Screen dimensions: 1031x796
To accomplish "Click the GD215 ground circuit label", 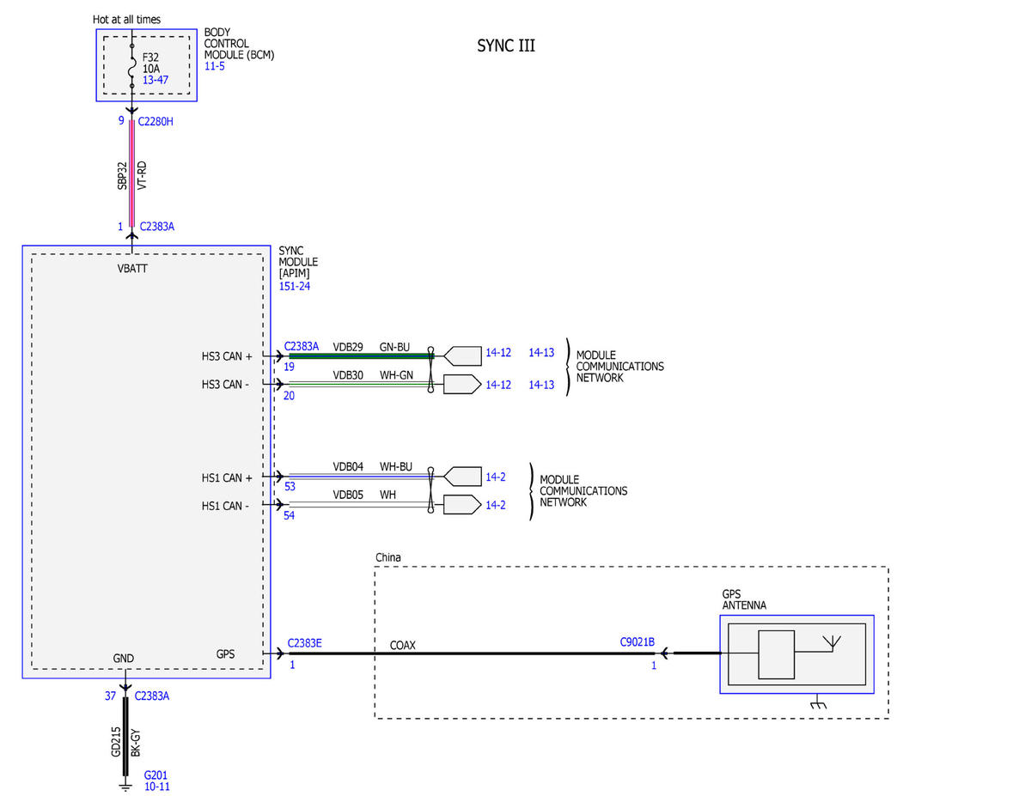I will 117,741.
